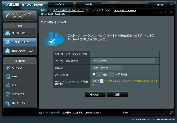Image resolution: width=177 pixels, height=123 pixels.
Task: Click the Wireless wifi icon
Action: 7,68
